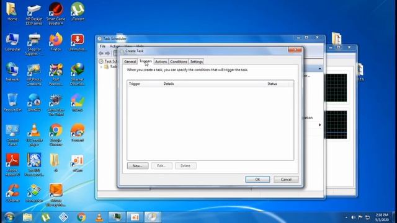Viewport: 397px width, 223px height.
Task: Expand the Task Scheduler Library tree node
Action: point(101,67)
